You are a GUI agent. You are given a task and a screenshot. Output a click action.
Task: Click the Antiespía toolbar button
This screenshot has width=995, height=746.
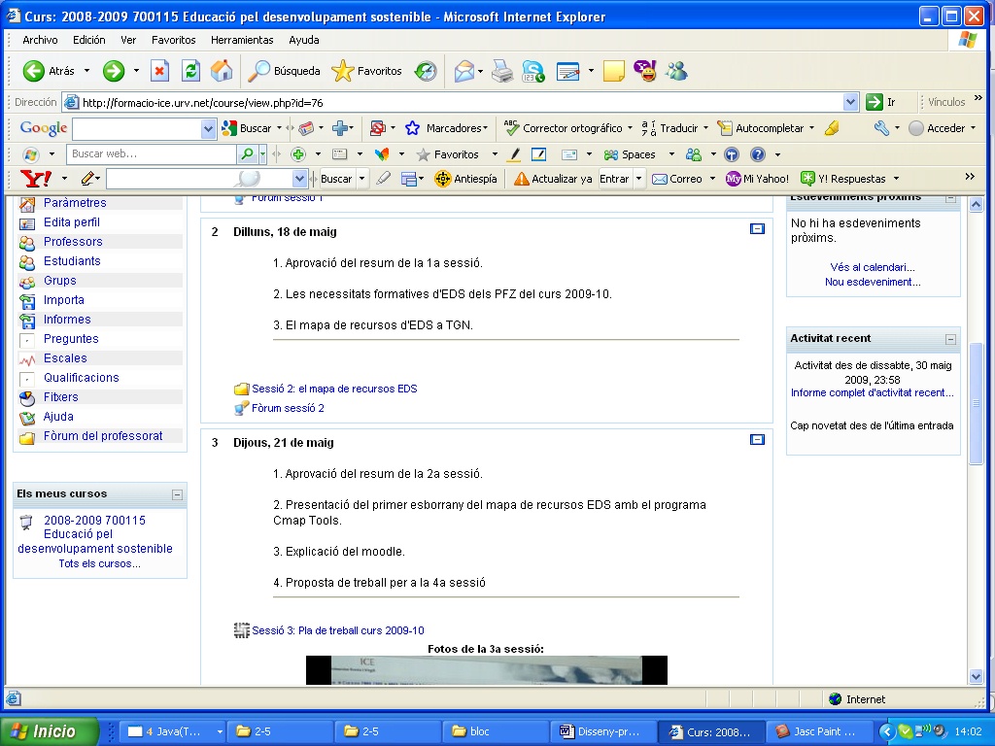tap(465, 179)
